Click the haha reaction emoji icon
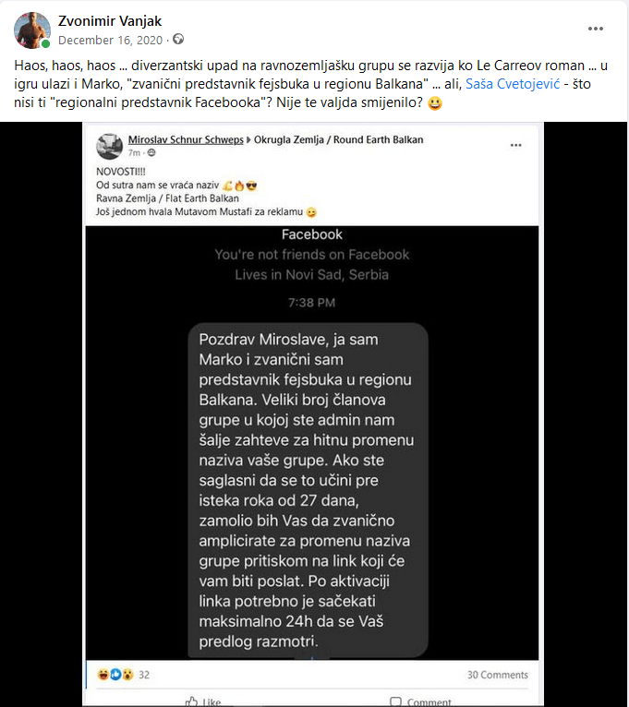 (x=104, y=675)
